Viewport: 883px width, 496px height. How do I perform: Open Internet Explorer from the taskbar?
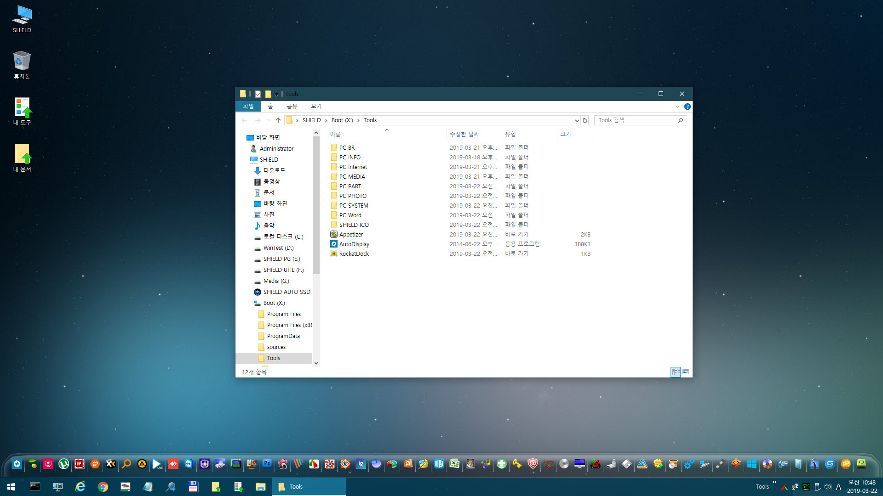(80, 487)
